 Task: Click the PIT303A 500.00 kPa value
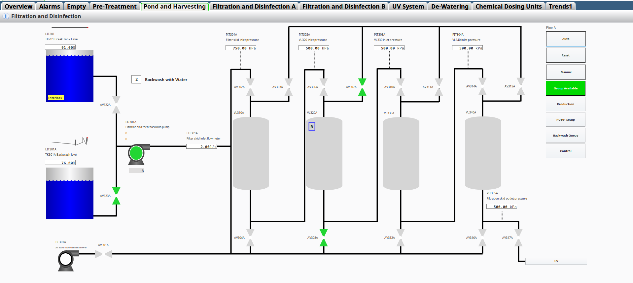tap(389, 48)
